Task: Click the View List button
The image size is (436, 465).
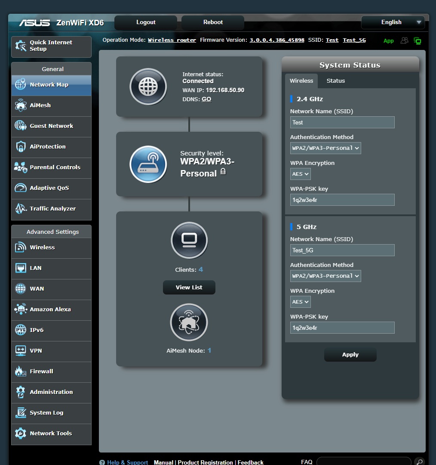Action: (x=189, y=287)
